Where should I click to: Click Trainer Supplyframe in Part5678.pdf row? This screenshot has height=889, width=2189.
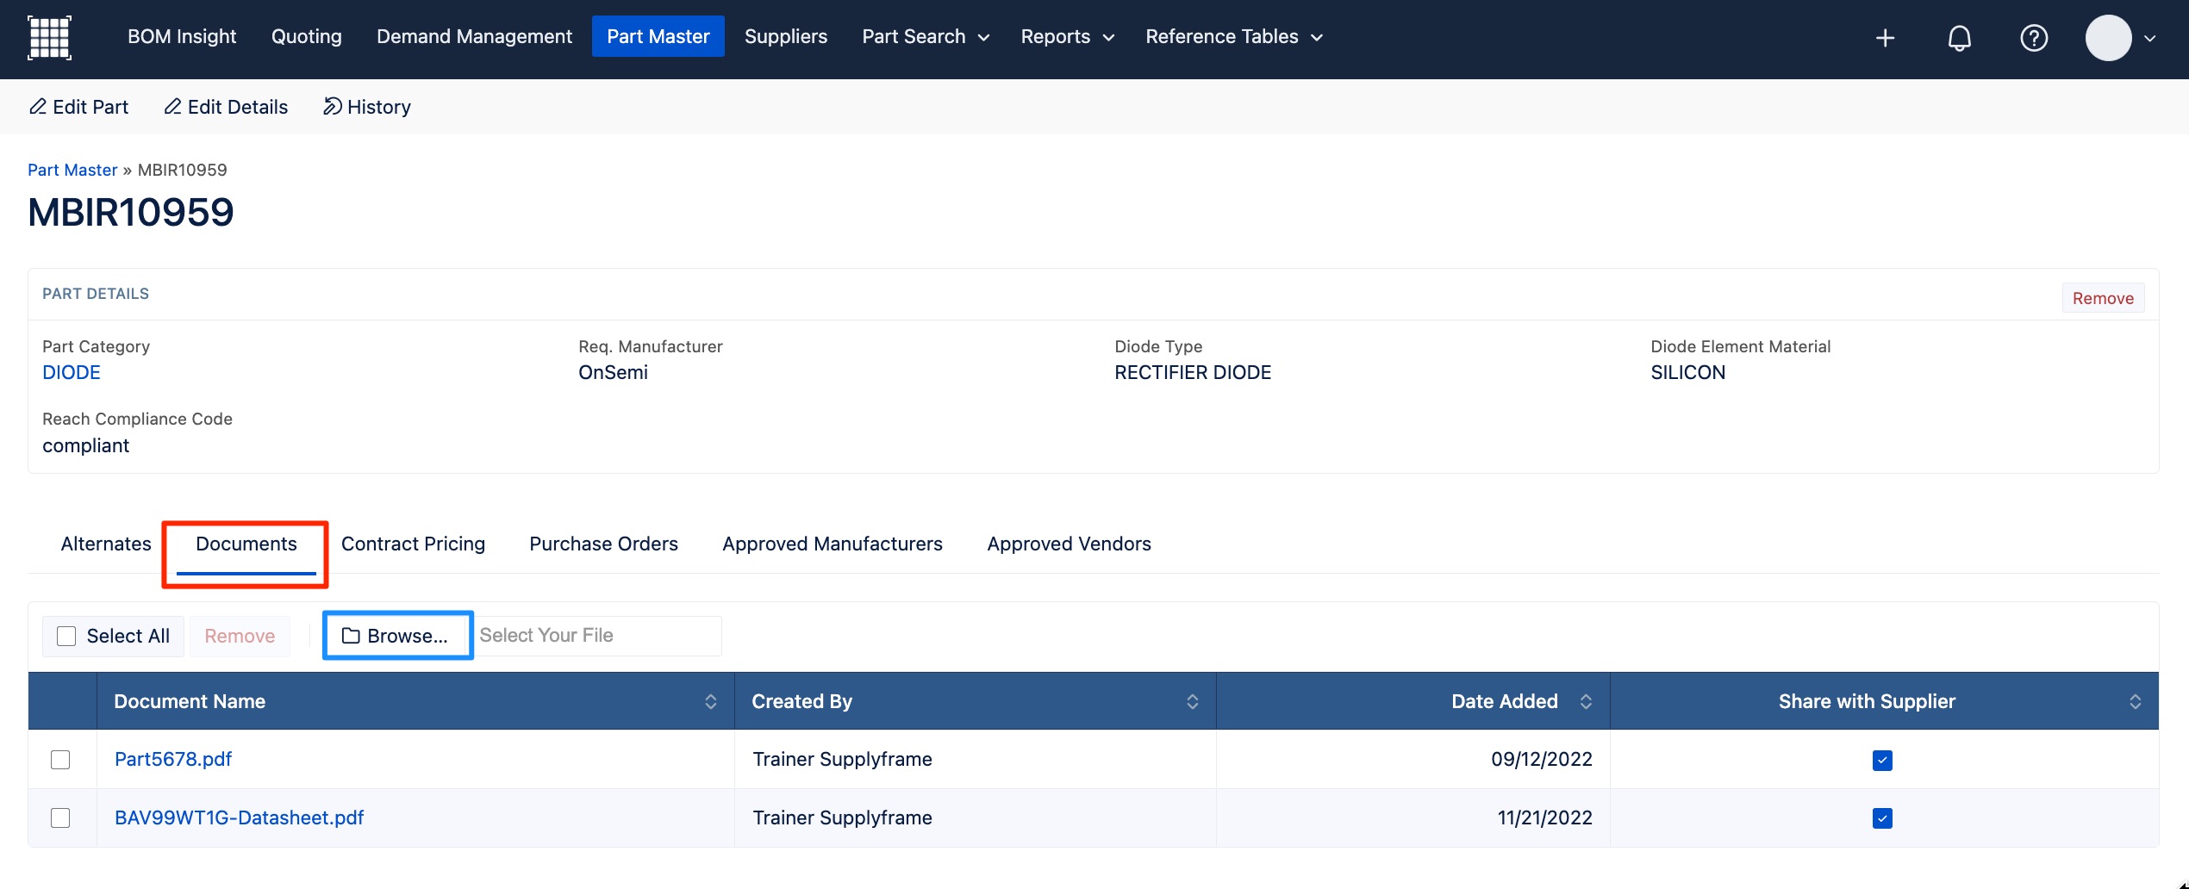pyautogui.click(x=842, y=759)
